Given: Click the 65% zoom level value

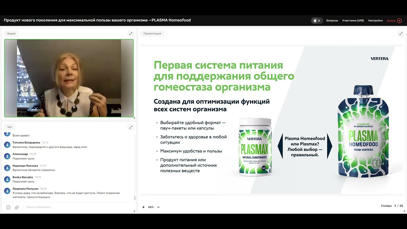Looking at the screenshot, I should coord(151,207).
